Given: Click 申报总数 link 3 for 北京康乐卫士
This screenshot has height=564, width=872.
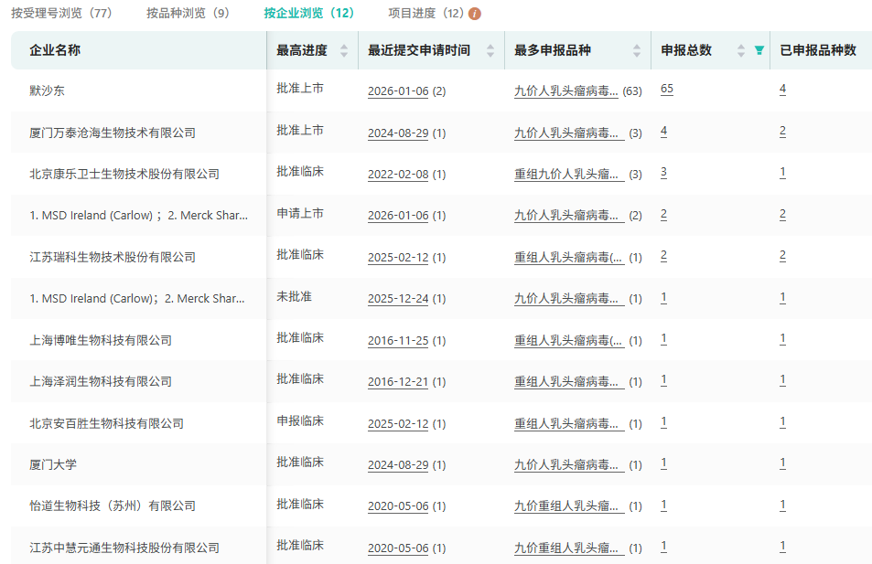Looking at the screenshot, I should [x=663, y=173].
